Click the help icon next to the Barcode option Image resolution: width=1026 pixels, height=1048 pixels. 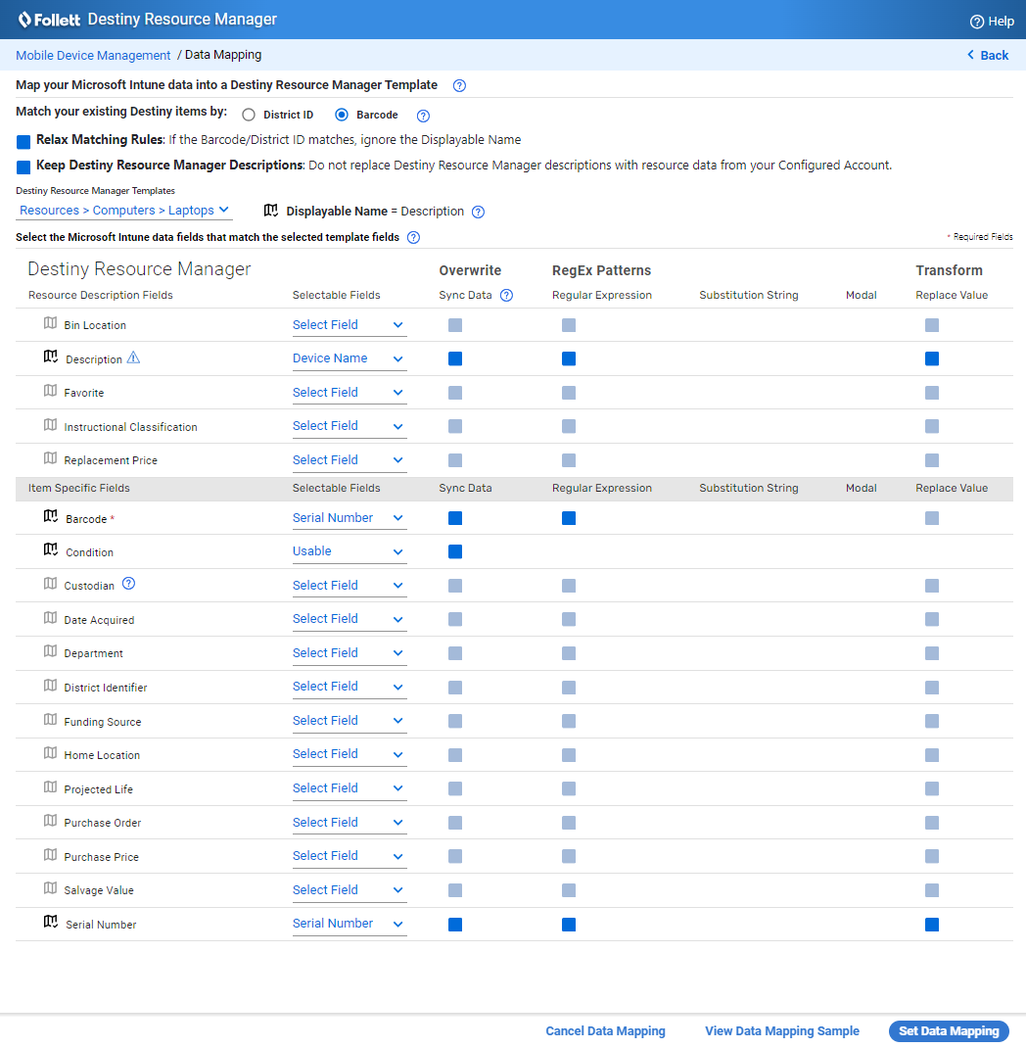pos(422,115)
